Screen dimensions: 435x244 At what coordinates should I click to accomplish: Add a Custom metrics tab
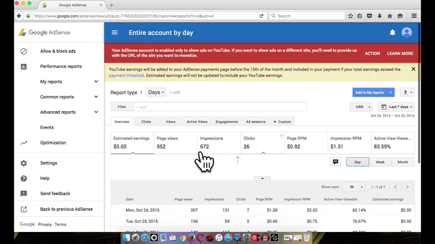[x=282, y=121]
